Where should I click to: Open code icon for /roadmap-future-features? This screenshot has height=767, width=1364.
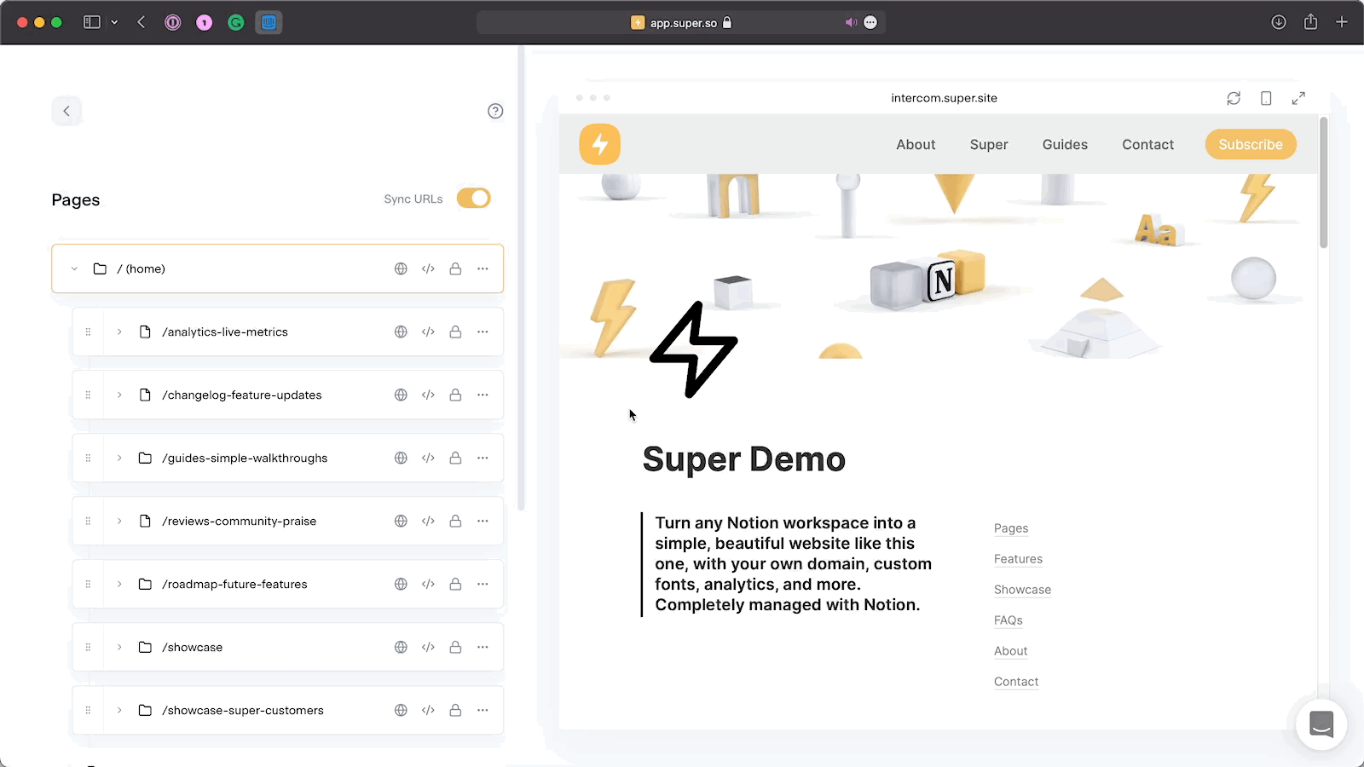[428, 584]
